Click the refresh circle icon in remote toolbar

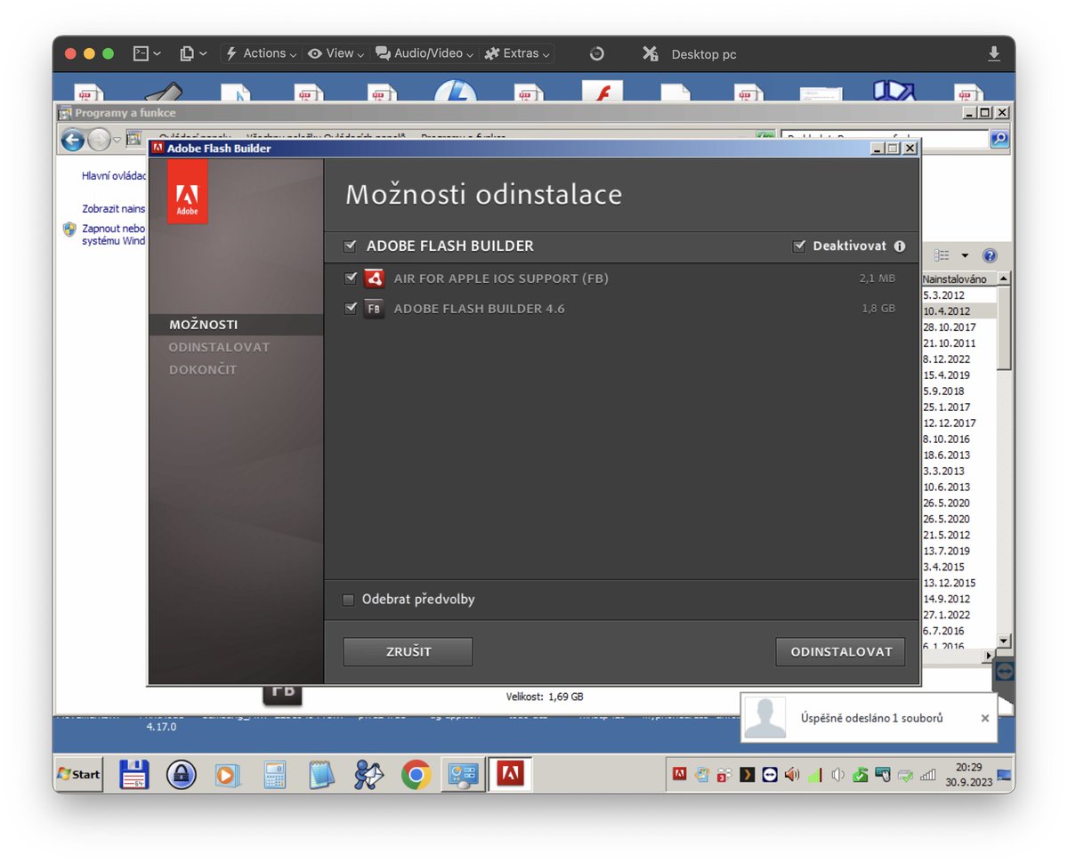click(x=597, y=54)
